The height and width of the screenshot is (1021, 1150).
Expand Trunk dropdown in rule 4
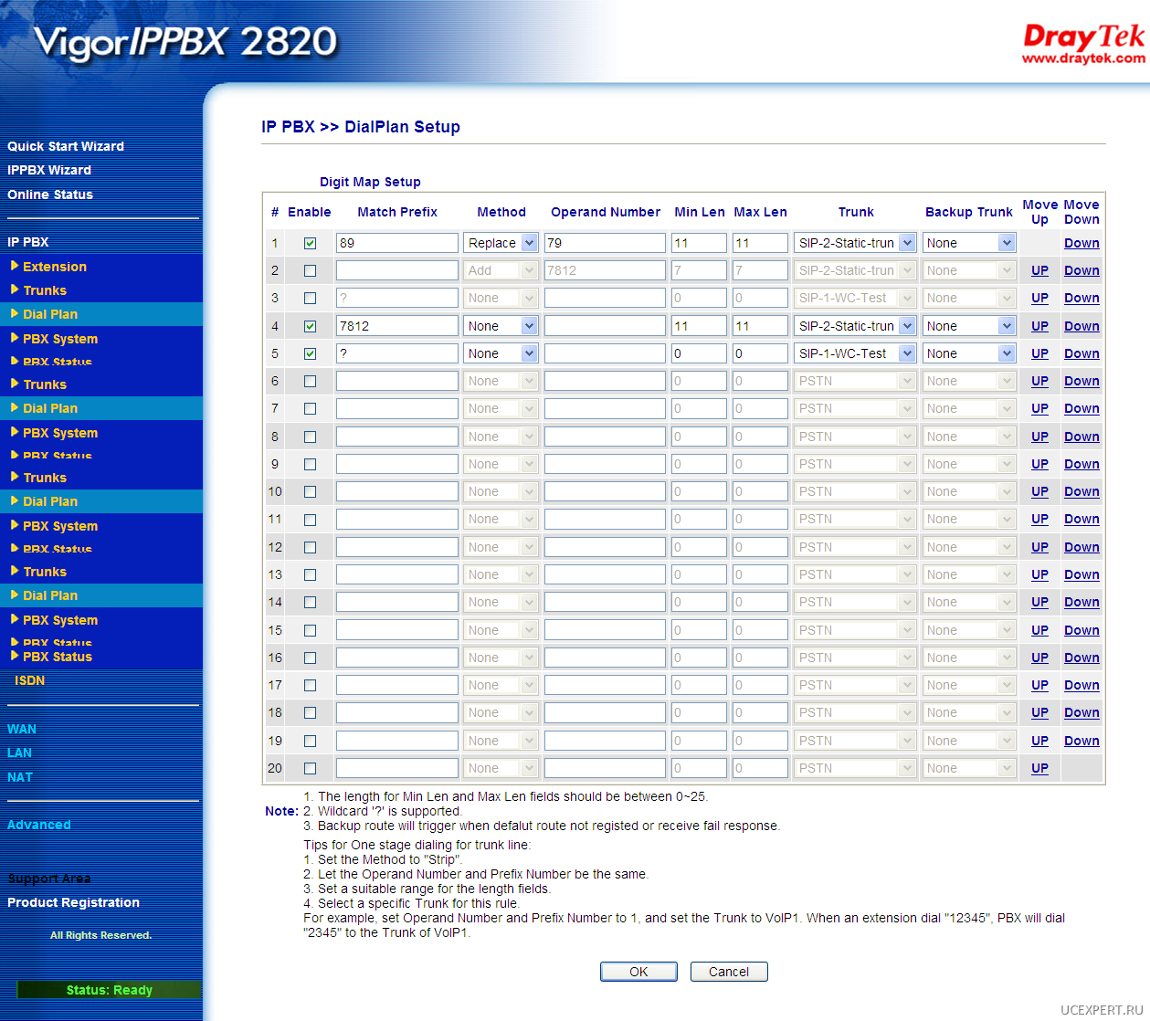(x=855, y=326)
